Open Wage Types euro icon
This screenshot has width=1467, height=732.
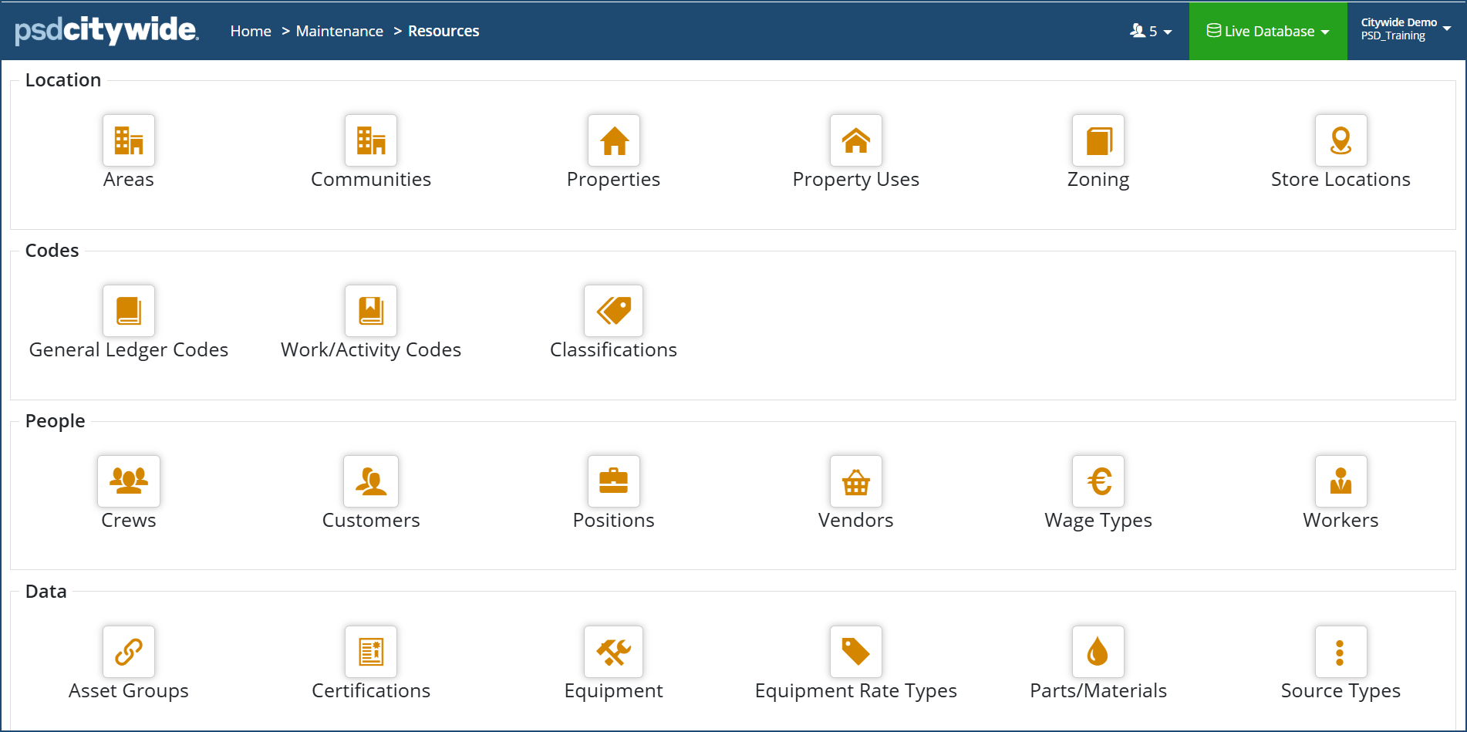pos(1098,481)
